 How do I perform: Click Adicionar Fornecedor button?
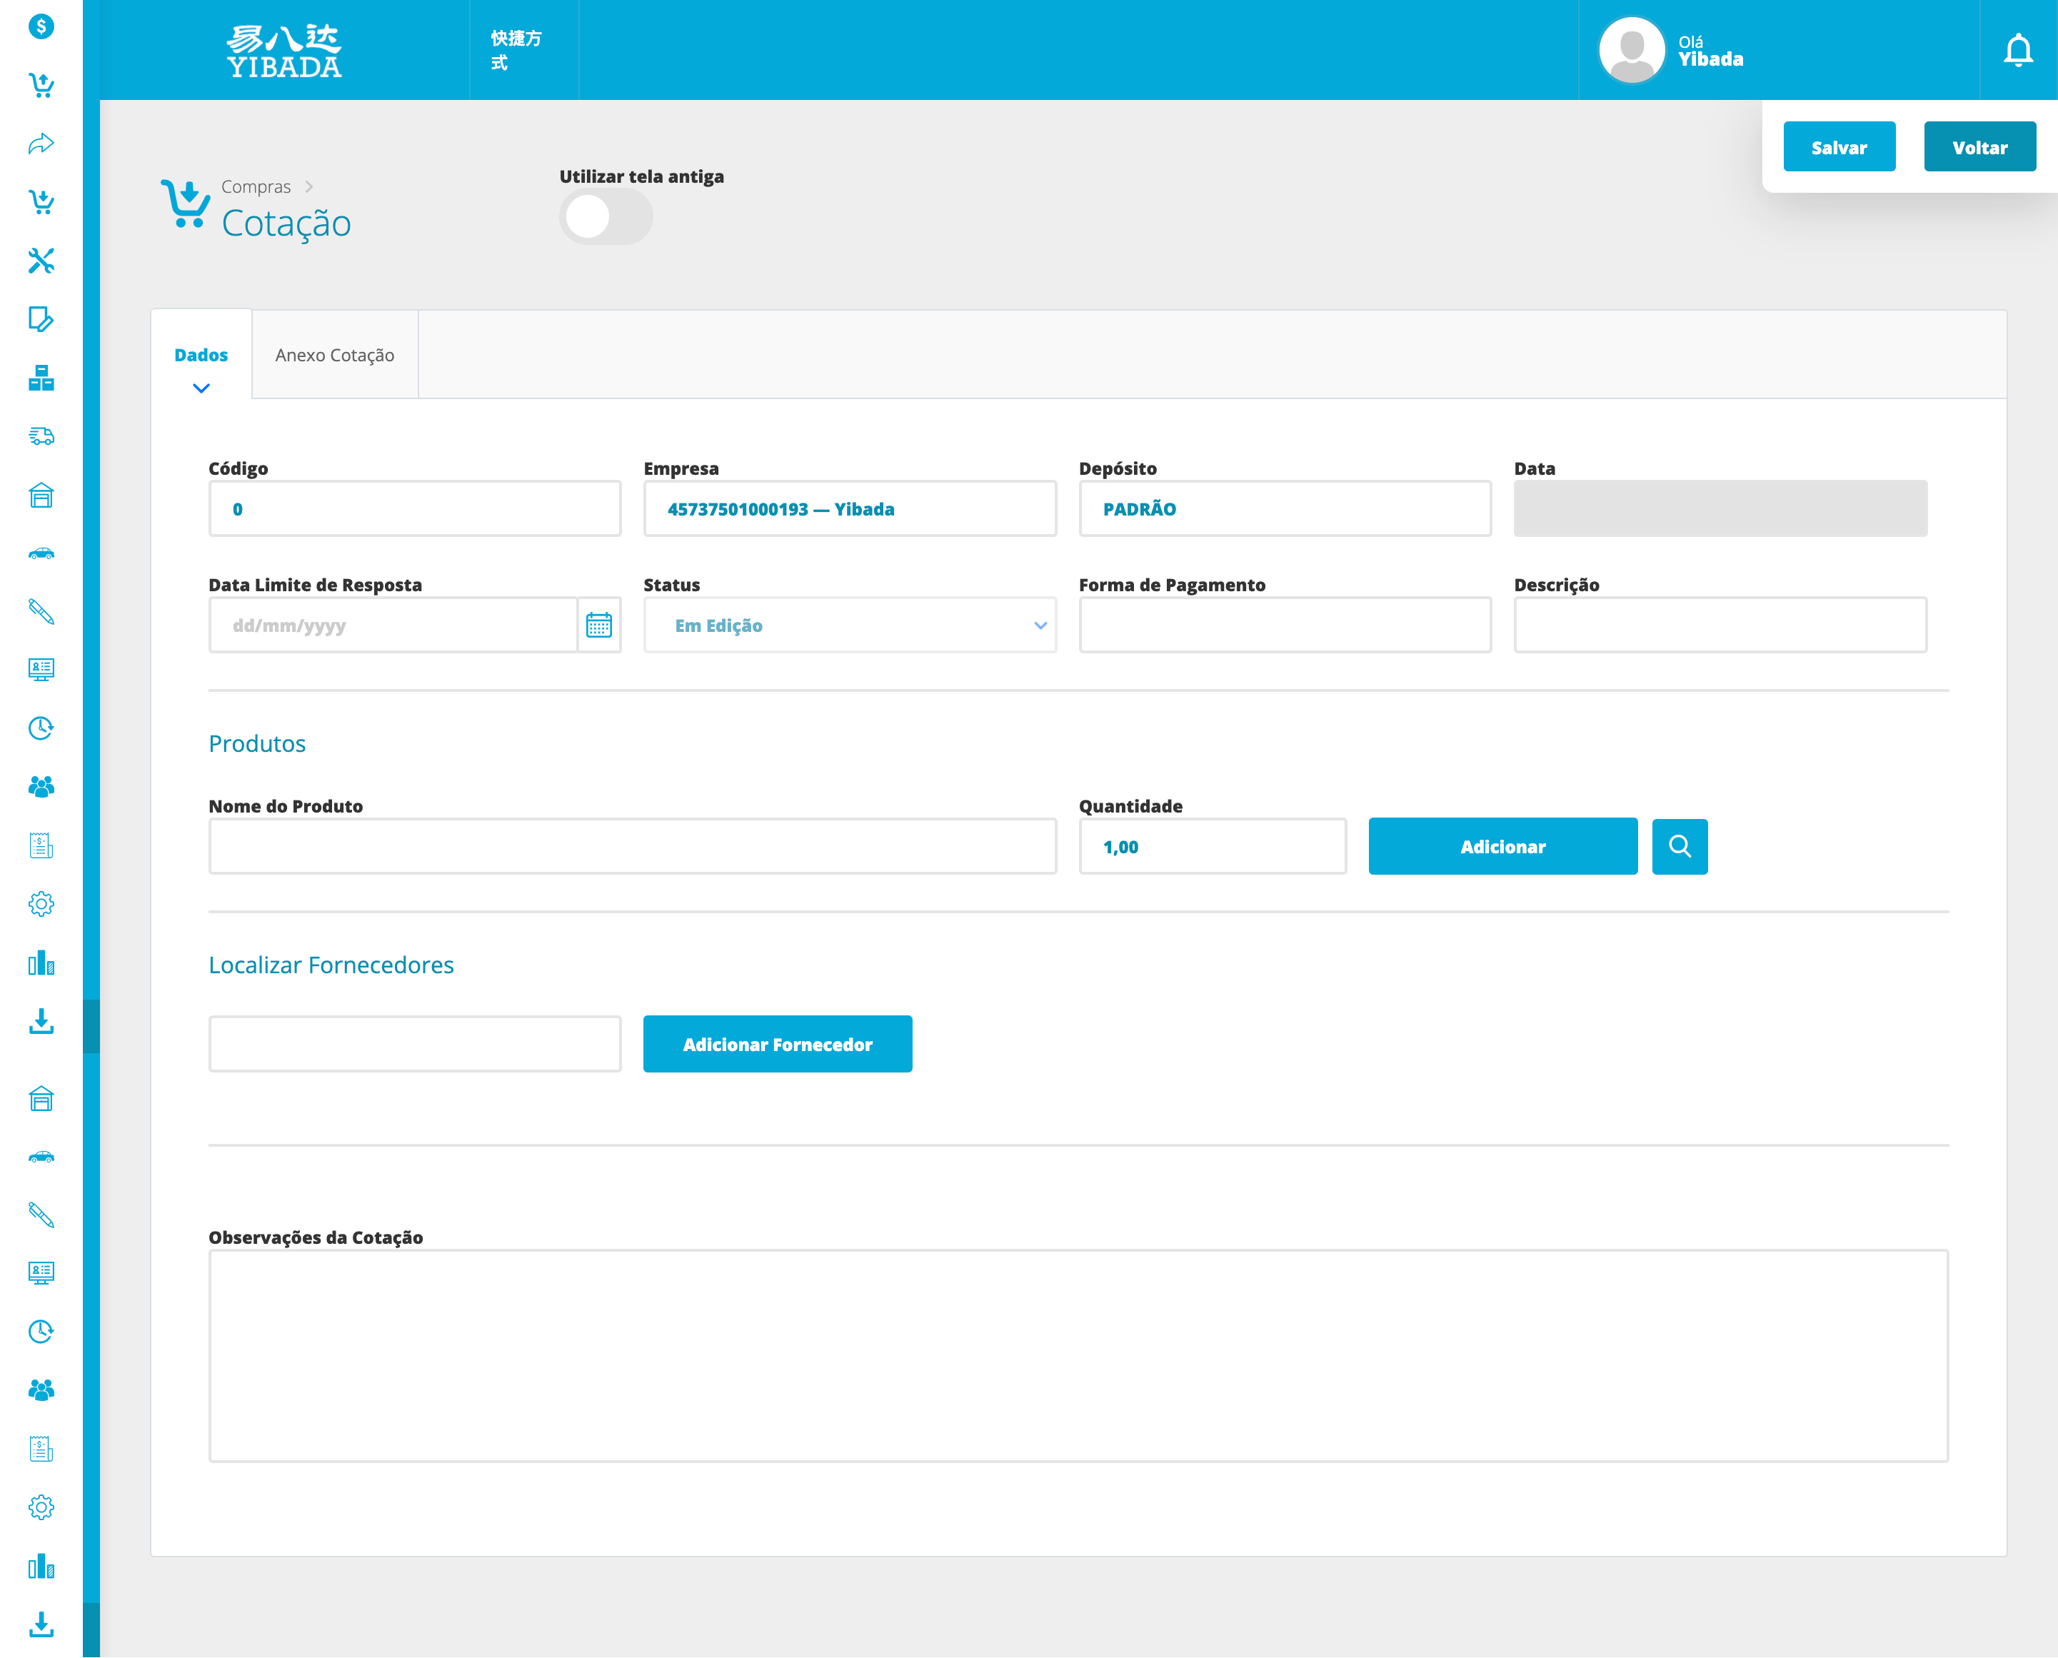[x=778, y=1044]
